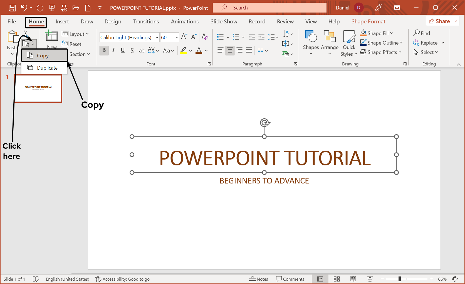Image resolution: width=465 pixels, height=284 pixels.
Task: Toggle center text alignment
Action: [230, 50]
